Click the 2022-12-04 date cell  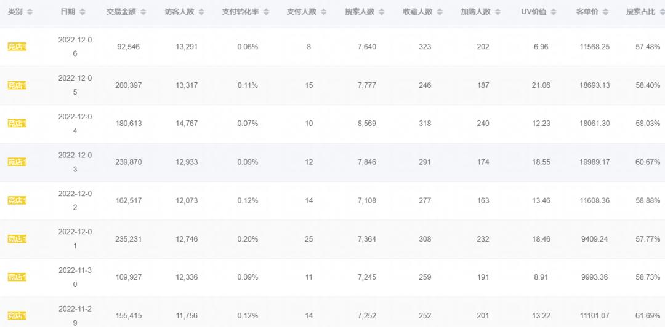point(75,124)
